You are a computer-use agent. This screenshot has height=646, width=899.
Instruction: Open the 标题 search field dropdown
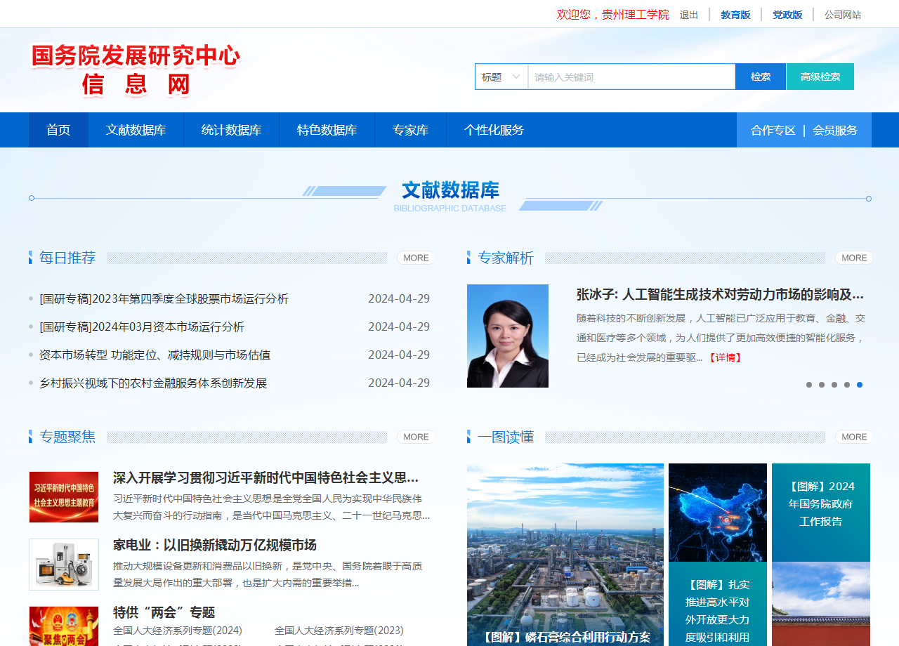point(501,77)
